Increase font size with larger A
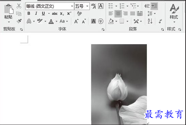This screenshot has width=186, height=125. [x=76, y=21]
